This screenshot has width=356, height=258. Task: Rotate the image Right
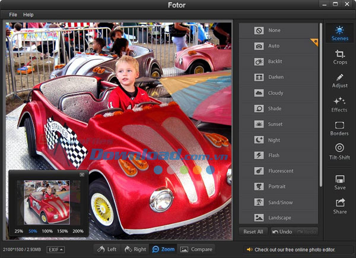pos(135,249)
